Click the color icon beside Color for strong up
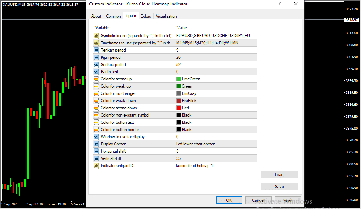The image size is (361, 209). click(x=97, y=79)
